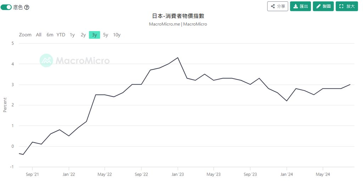Click the Jan '24 x-axis label

point(286,174)
